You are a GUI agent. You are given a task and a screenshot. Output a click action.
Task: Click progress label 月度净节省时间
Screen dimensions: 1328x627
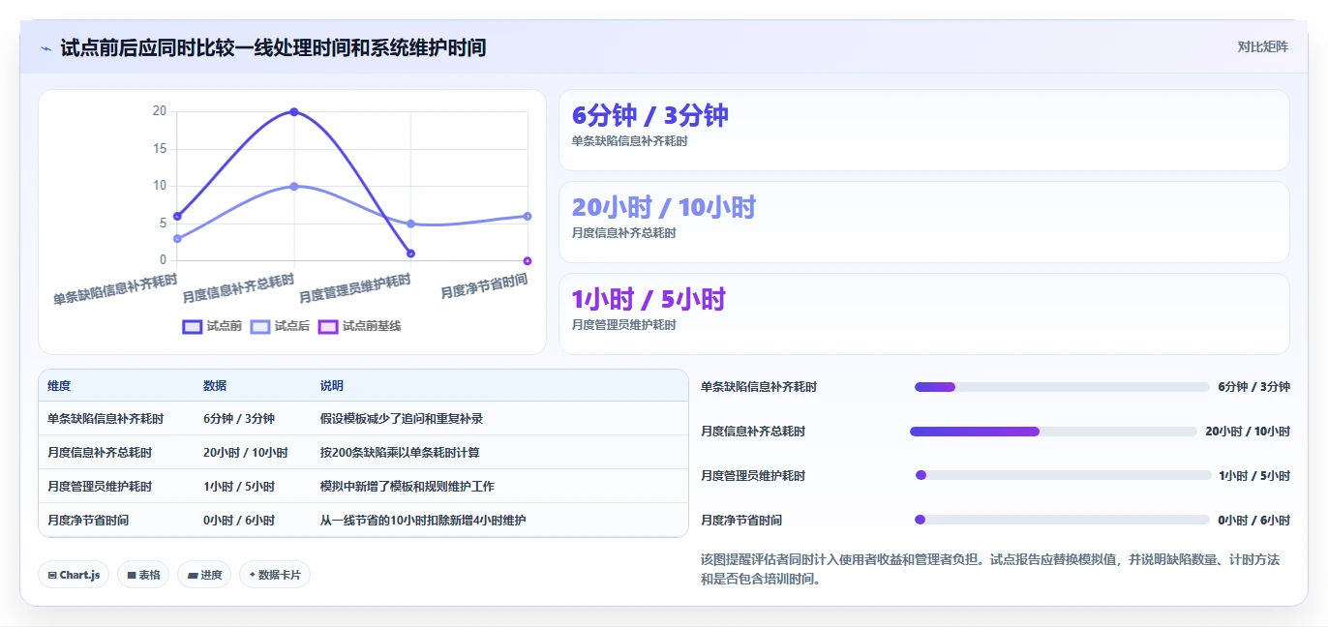click(741, 521)
